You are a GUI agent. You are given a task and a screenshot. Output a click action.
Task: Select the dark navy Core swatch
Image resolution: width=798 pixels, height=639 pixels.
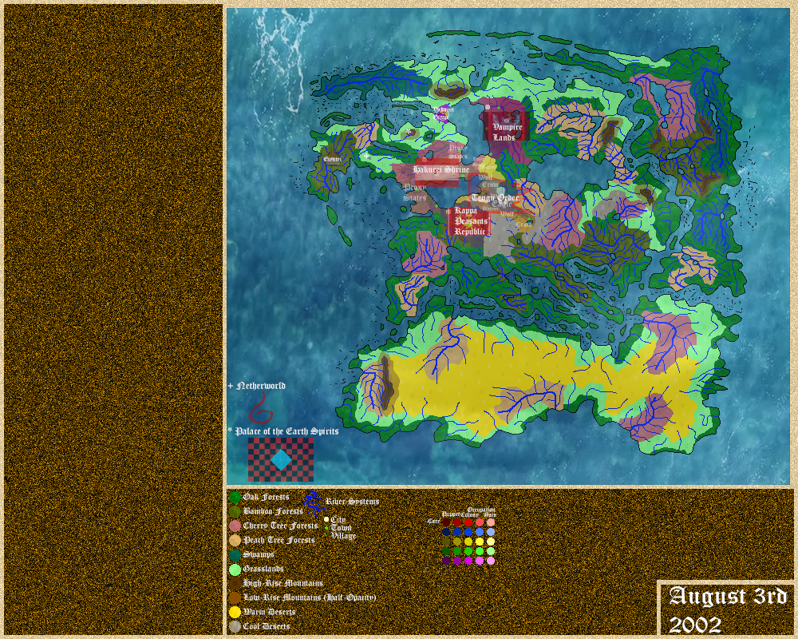(x=446, y=532)
